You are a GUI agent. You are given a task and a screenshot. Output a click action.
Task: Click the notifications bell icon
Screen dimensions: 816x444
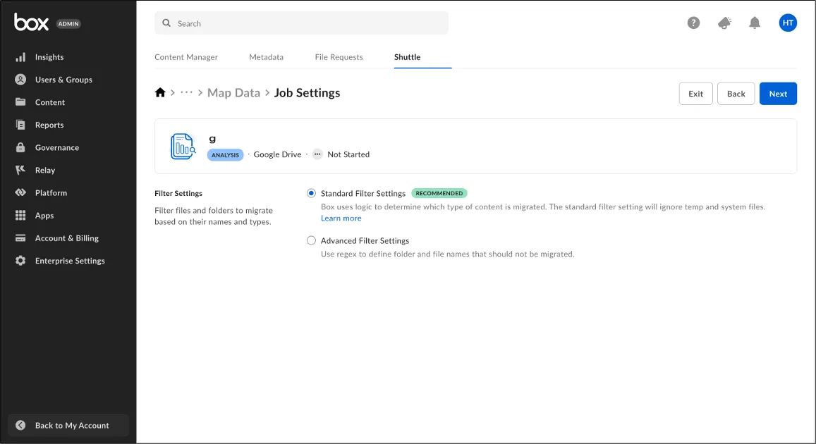pyautogui.click(x=755, y=23)
